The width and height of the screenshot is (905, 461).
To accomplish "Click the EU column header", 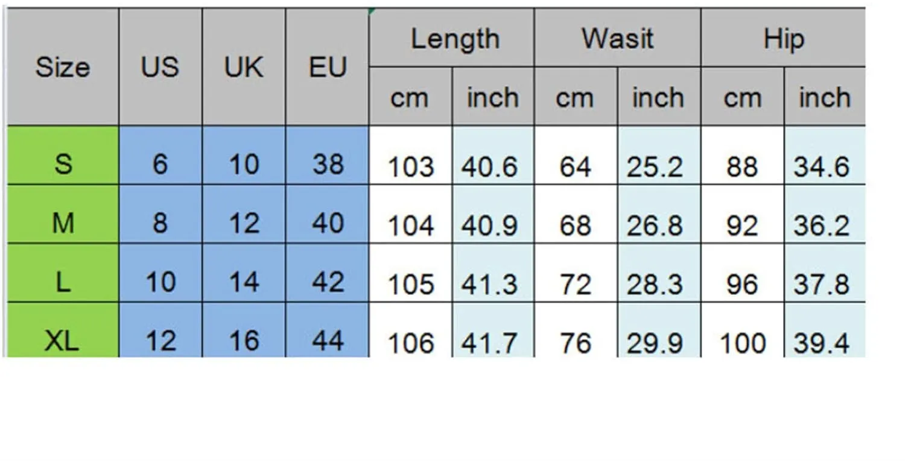I will pyautogui.click(x=328, y=67).
